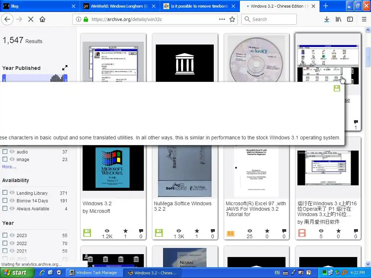Check the image media type filter

point(5,159)
